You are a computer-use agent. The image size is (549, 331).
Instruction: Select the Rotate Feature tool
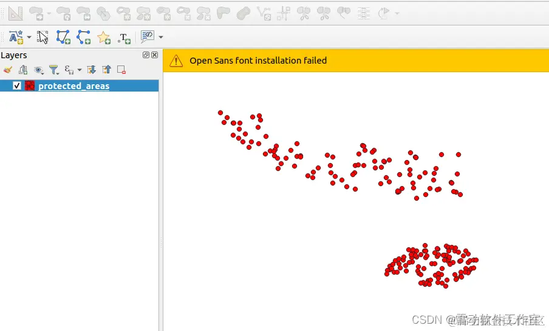63,13
